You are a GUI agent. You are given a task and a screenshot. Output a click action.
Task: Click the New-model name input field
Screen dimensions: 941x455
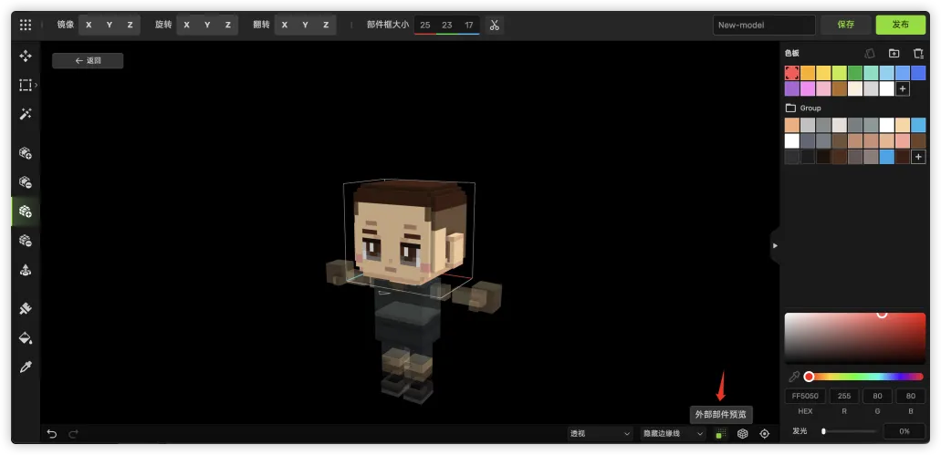(763, 25)
